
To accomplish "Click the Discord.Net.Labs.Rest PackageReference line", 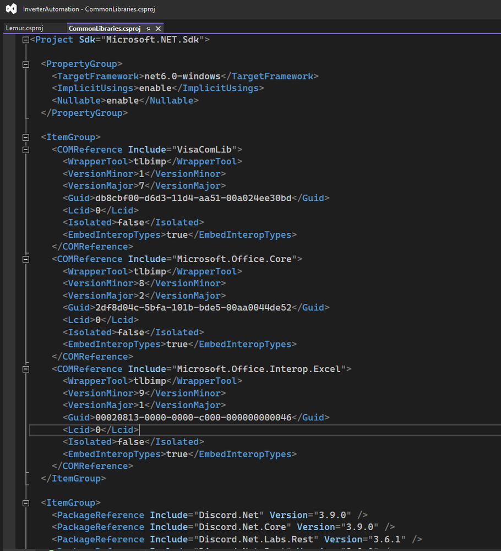I will click(x=237, y=540).
